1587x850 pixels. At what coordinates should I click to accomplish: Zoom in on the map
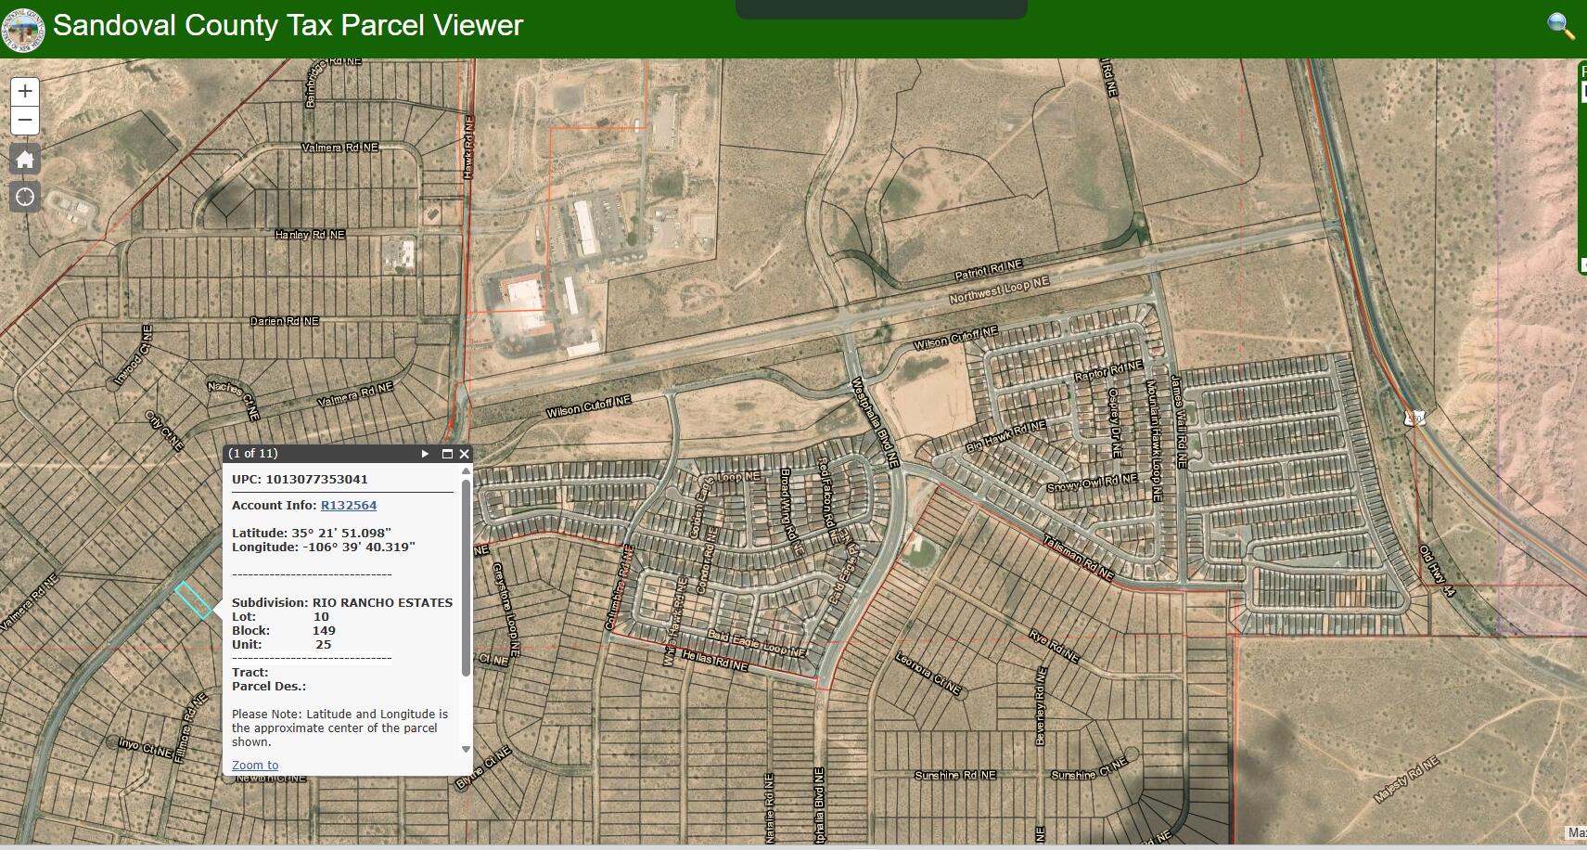25,91
